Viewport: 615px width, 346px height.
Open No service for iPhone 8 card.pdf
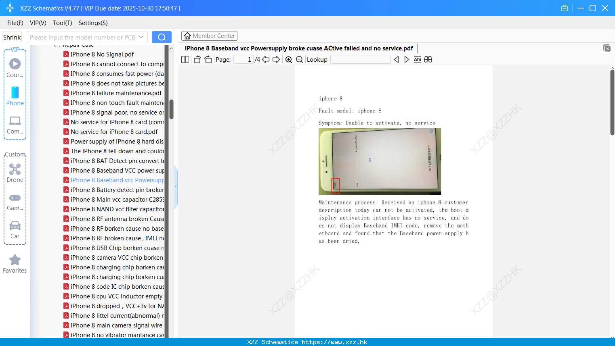[x=111, y=132]
